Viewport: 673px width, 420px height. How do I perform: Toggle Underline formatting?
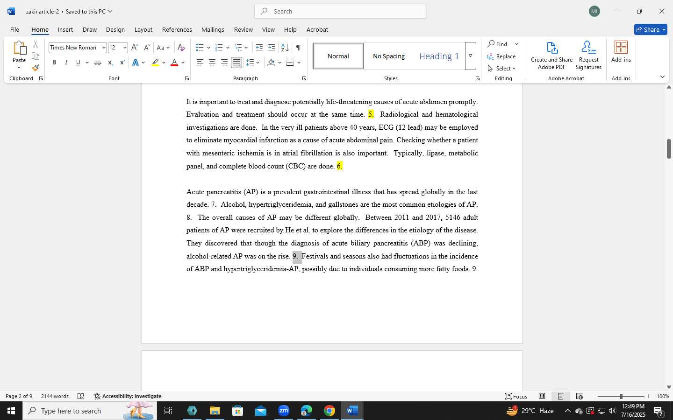click(78, 63)
